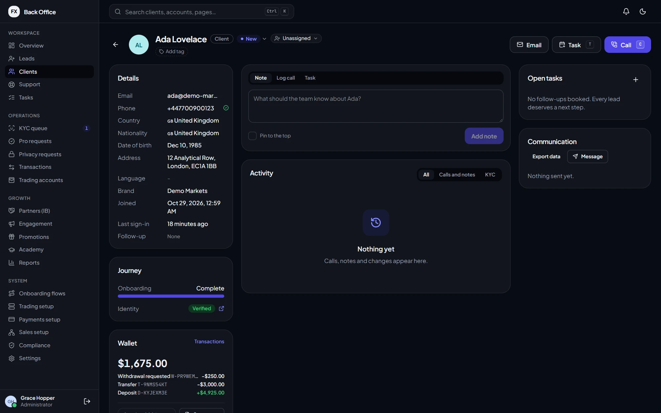Switch to the Log call tab
Viewport: 661px width, 413px height.
[286, 78]
